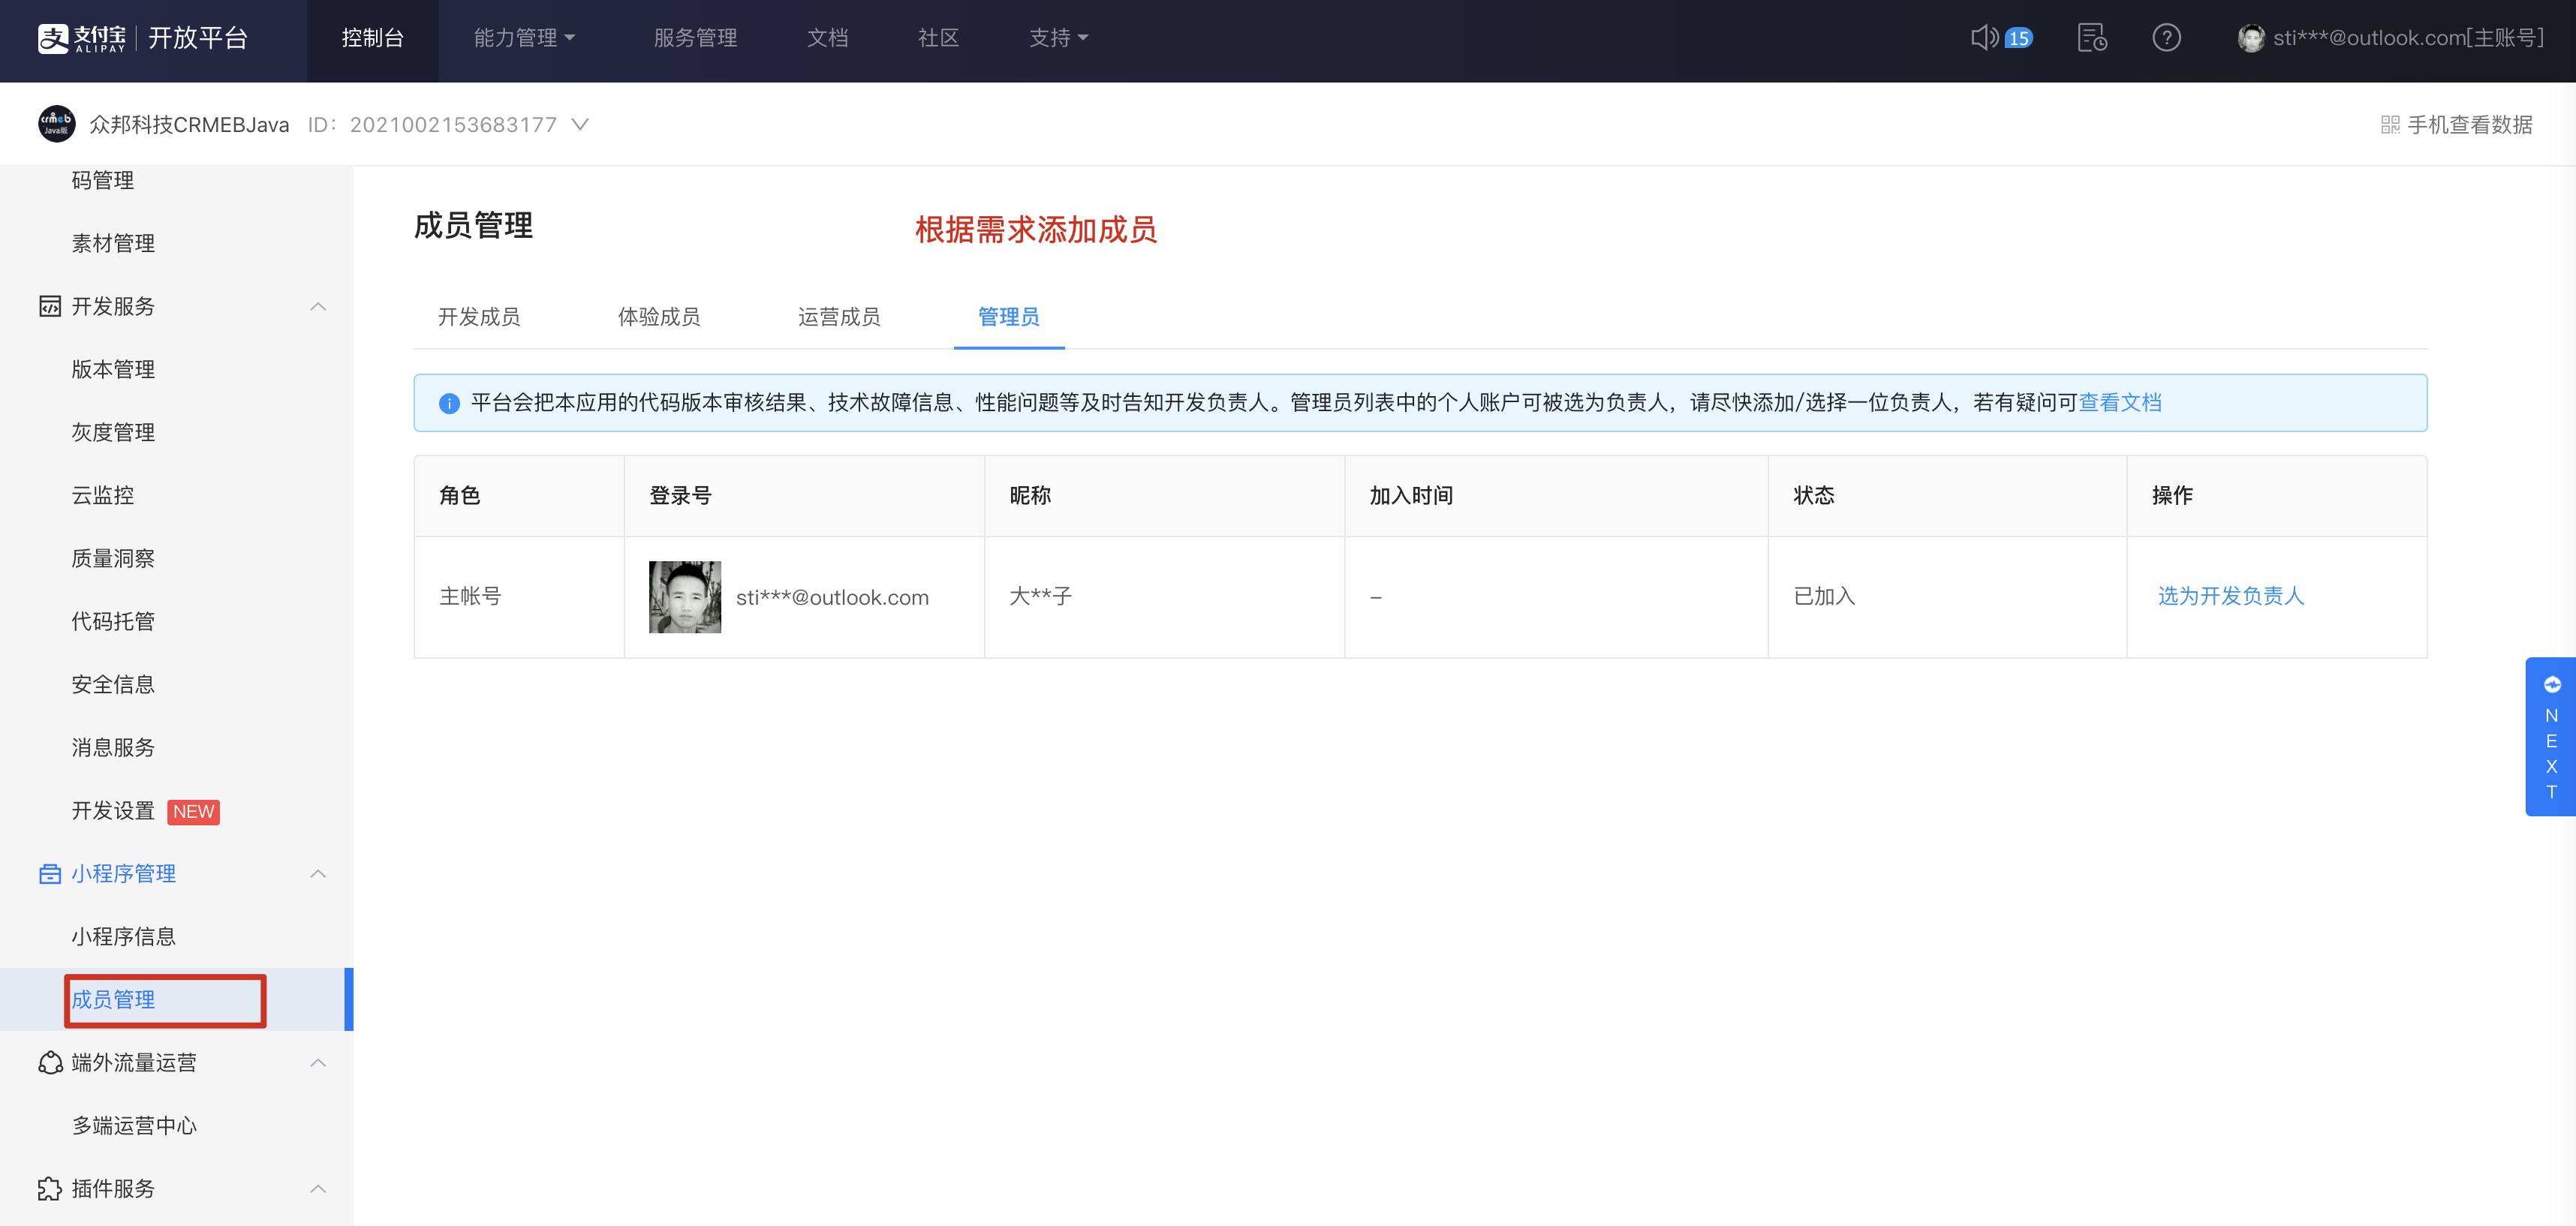Switch to the 体验成员 tab
Viewport: 2576px width, 1226px height.
659,317
